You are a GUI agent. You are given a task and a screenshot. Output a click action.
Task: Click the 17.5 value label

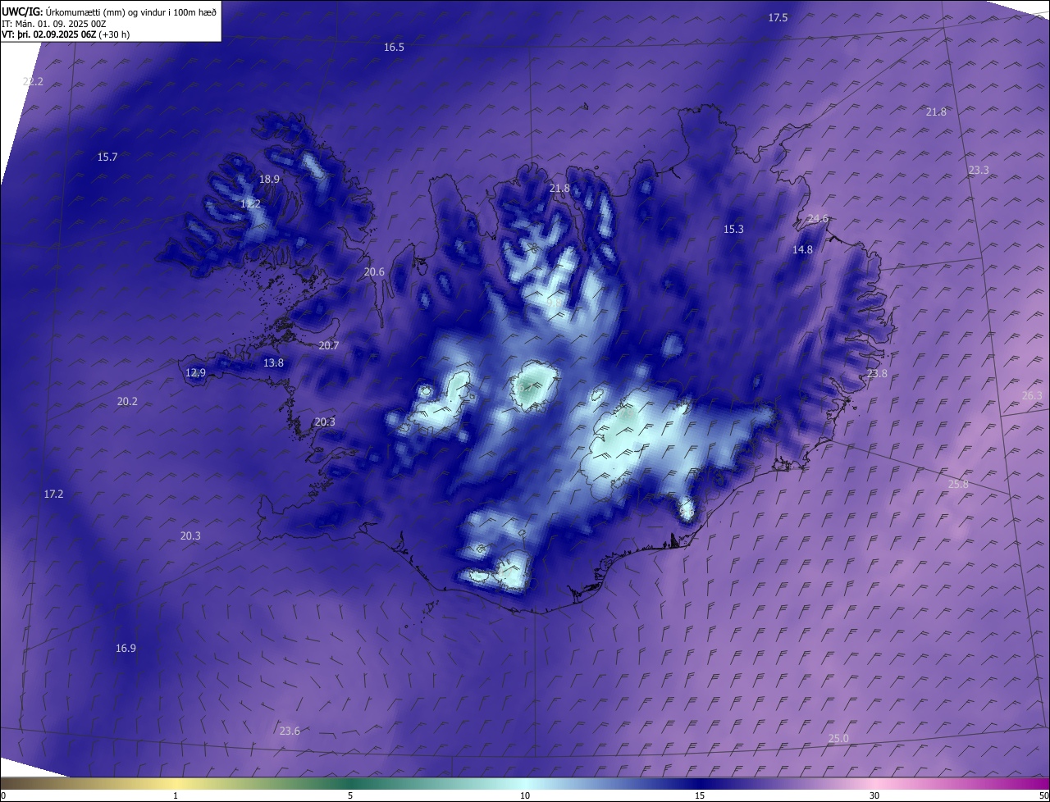click(778, 18)
